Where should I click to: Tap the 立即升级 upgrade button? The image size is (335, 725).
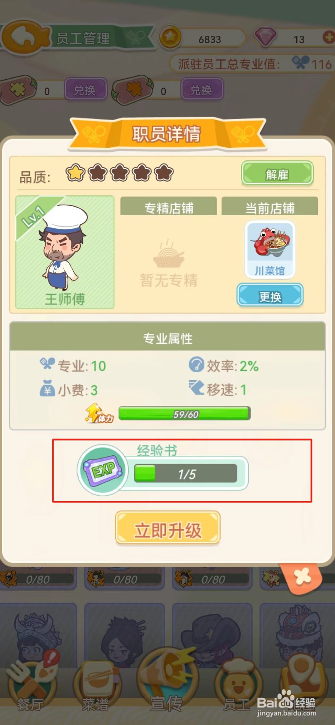168,528
